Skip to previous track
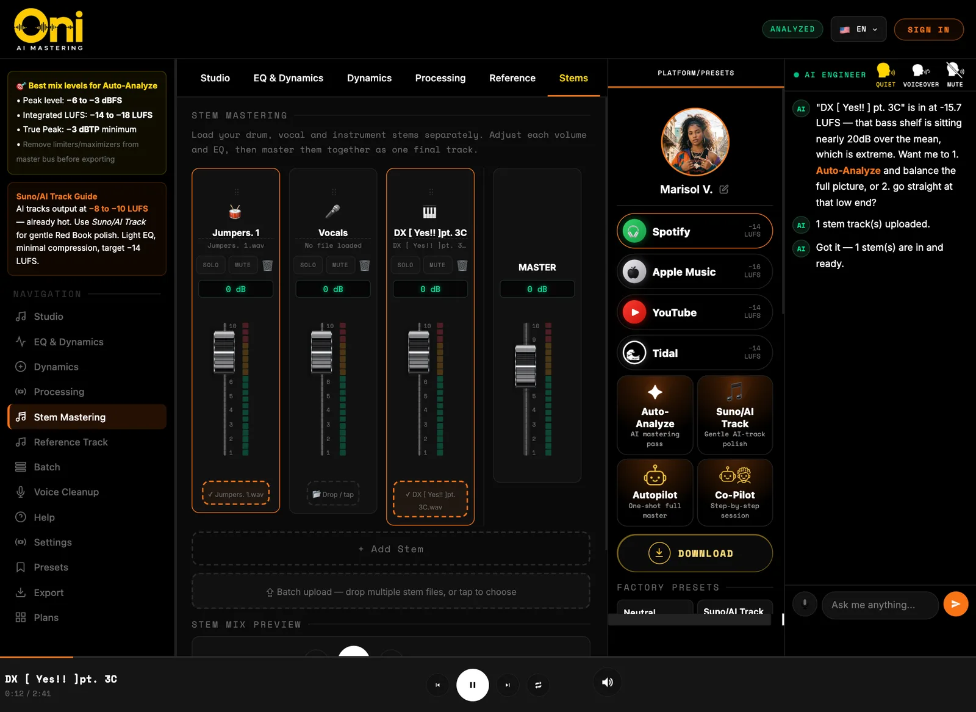Screen dimensions: 976x712 pos(437,685)
